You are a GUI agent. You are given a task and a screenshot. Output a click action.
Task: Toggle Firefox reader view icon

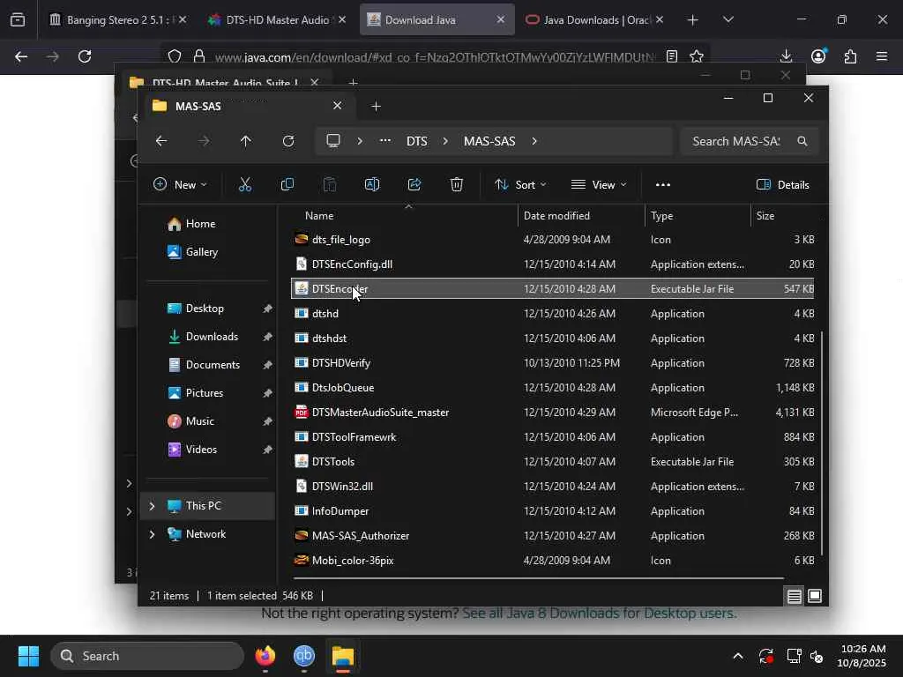click(671, 56)
